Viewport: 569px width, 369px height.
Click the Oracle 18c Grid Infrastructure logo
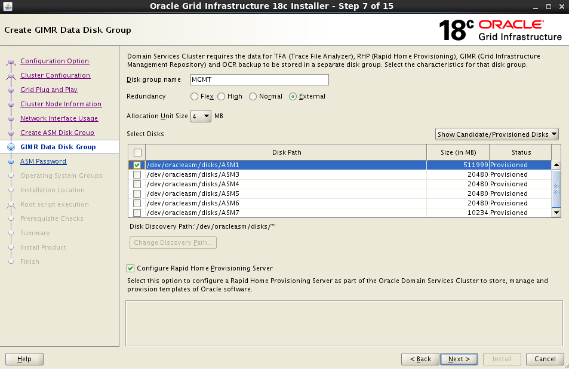(x=500, y=30)
